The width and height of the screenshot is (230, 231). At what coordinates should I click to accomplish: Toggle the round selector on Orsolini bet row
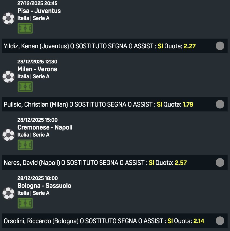point(220,221)
